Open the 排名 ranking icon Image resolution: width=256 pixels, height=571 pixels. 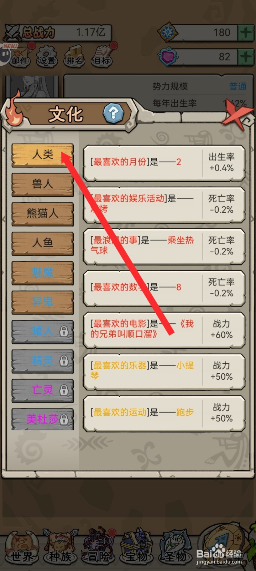[74, 56]
